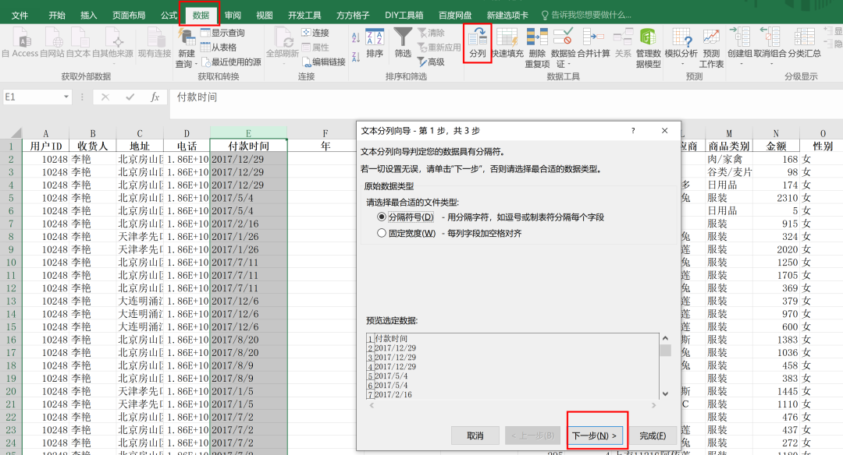843x455 pixels.
Task: Click 管理数据模型 manage data model
Action: (649, 48)
